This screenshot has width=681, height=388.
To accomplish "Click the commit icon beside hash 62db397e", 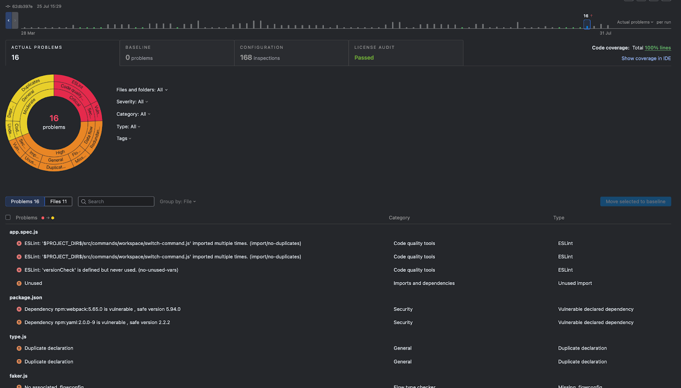I will [x=8, y=6].
